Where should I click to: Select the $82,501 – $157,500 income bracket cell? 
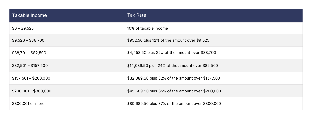point(30,66)
